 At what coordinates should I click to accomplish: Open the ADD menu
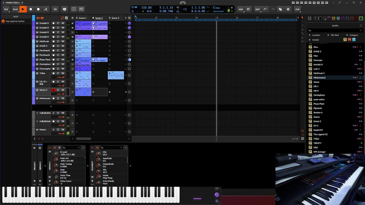click(241, 9)
